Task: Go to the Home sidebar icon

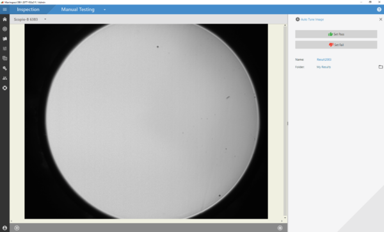Action: [x=4, y=19]
